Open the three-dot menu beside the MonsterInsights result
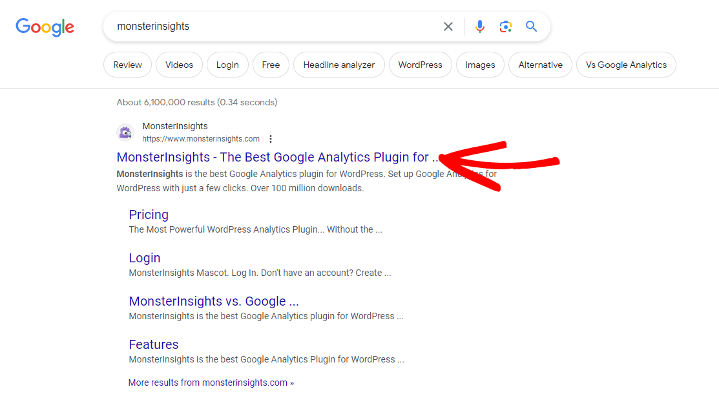Image resolution: width=719 pixels, height=409 pixels. tap(271, 139)
